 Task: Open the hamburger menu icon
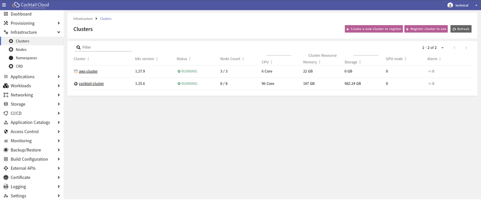(4, 5)
